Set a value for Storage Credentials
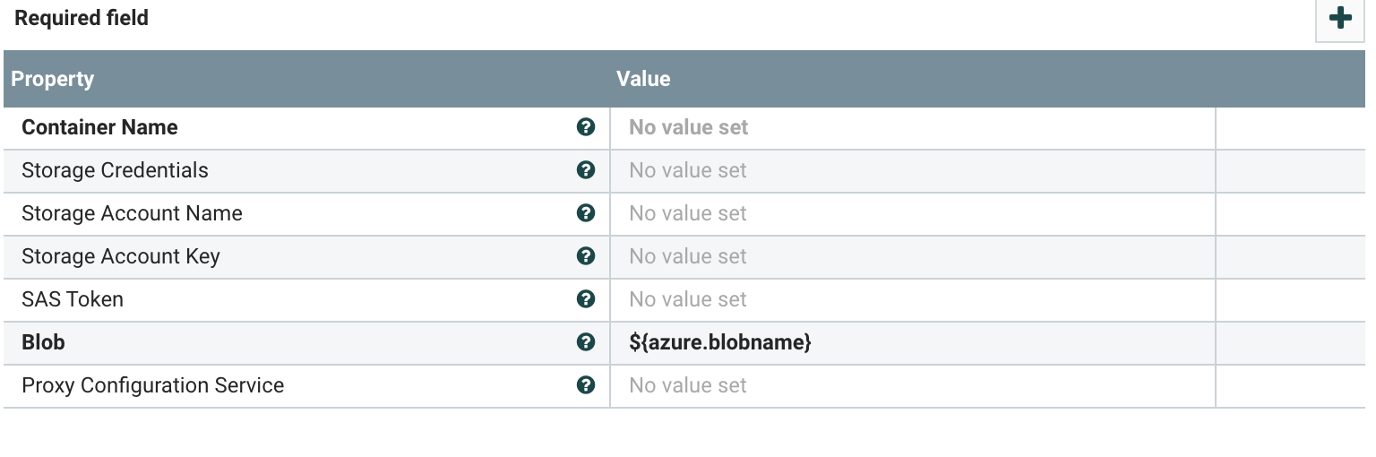1376x457 pixels. tap(912, 170)
